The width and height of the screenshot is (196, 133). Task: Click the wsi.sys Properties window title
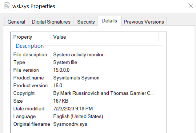(x=34, y=6)
